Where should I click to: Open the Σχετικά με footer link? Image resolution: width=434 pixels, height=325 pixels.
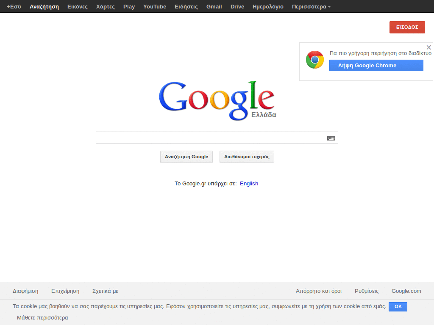(105, 291)
